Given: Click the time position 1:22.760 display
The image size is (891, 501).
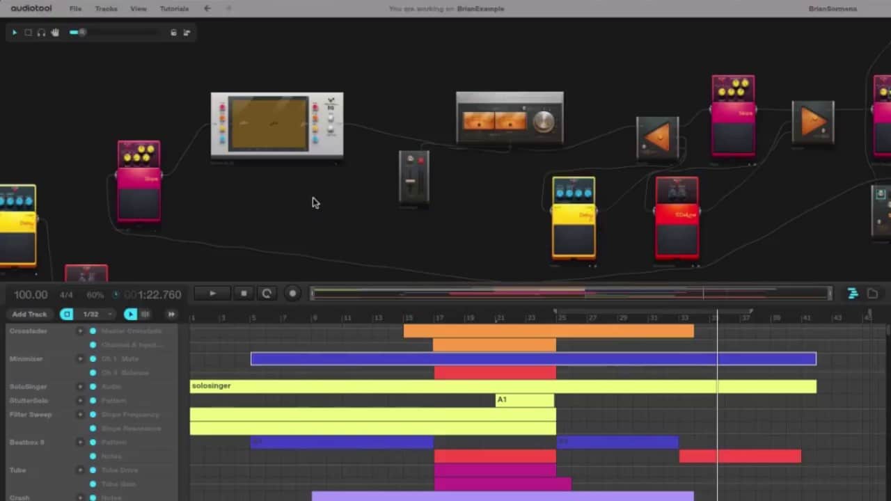Looking at the screenshot, I should (x=153, y=295).
